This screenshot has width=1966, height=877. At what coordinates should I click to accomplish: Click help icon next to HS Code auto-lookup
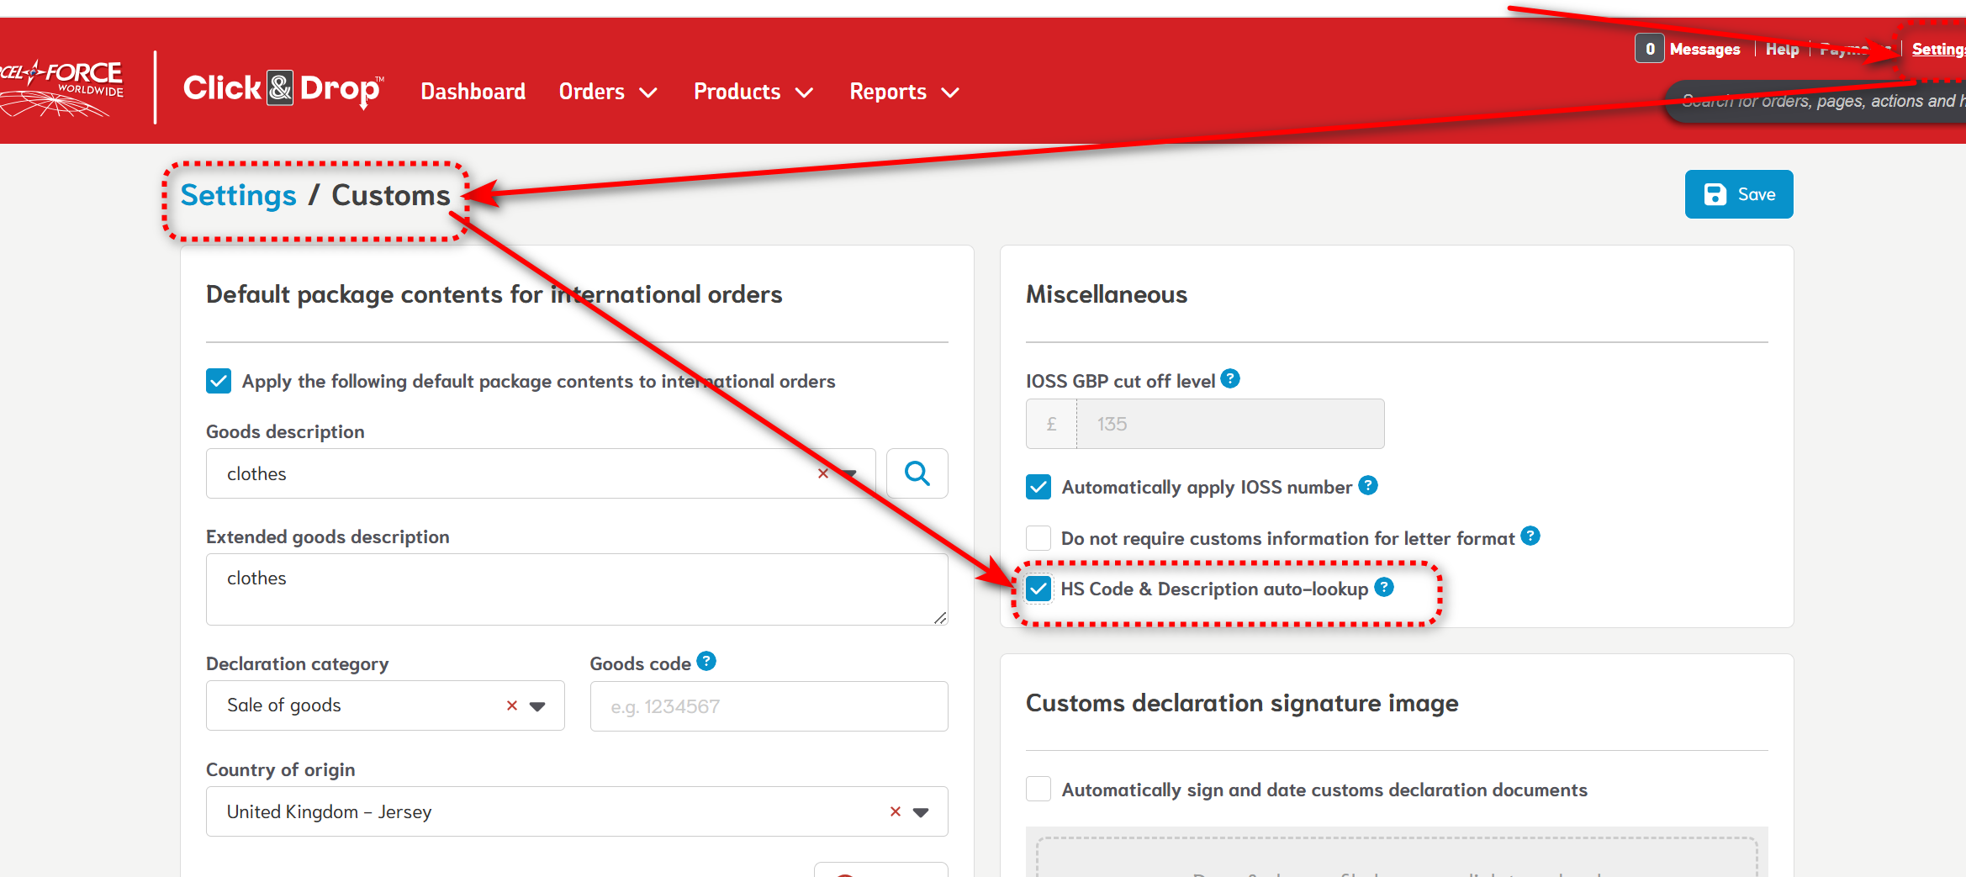pos(1383,588)
